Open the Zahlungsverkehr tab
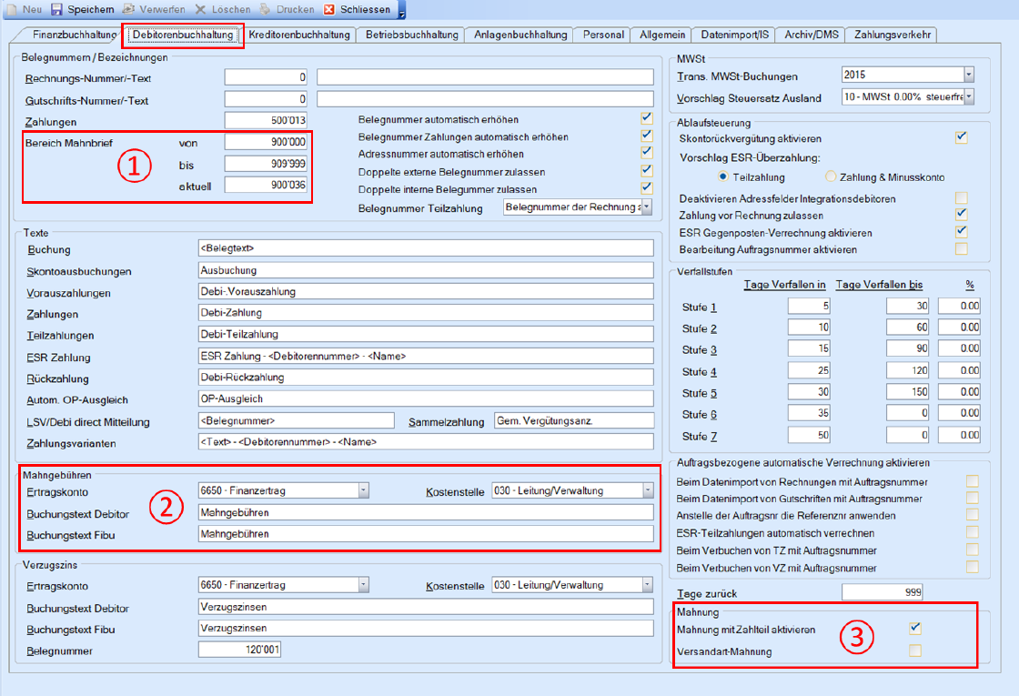 [x=890, y=35]
